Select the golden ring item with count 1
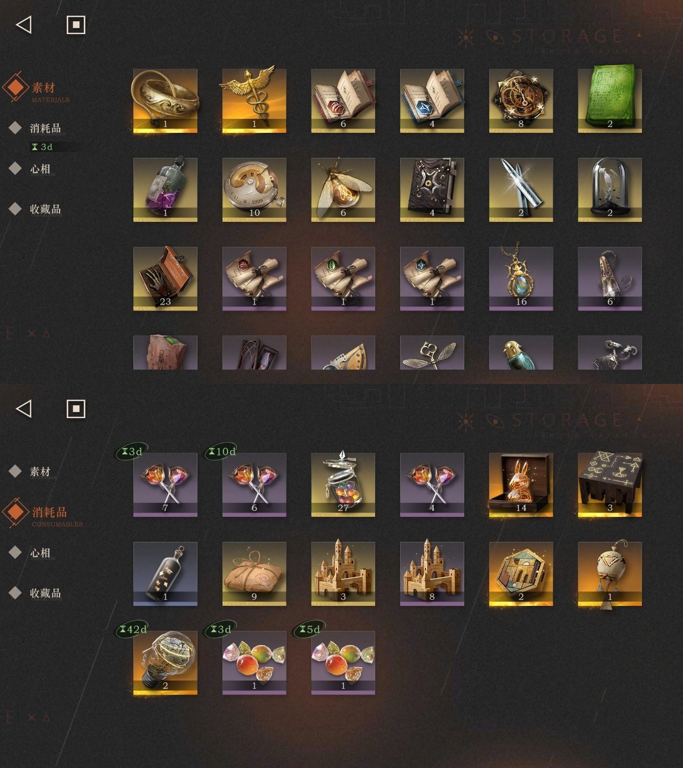Viewport: 683px width, 768px height. [x=165, y=101]
